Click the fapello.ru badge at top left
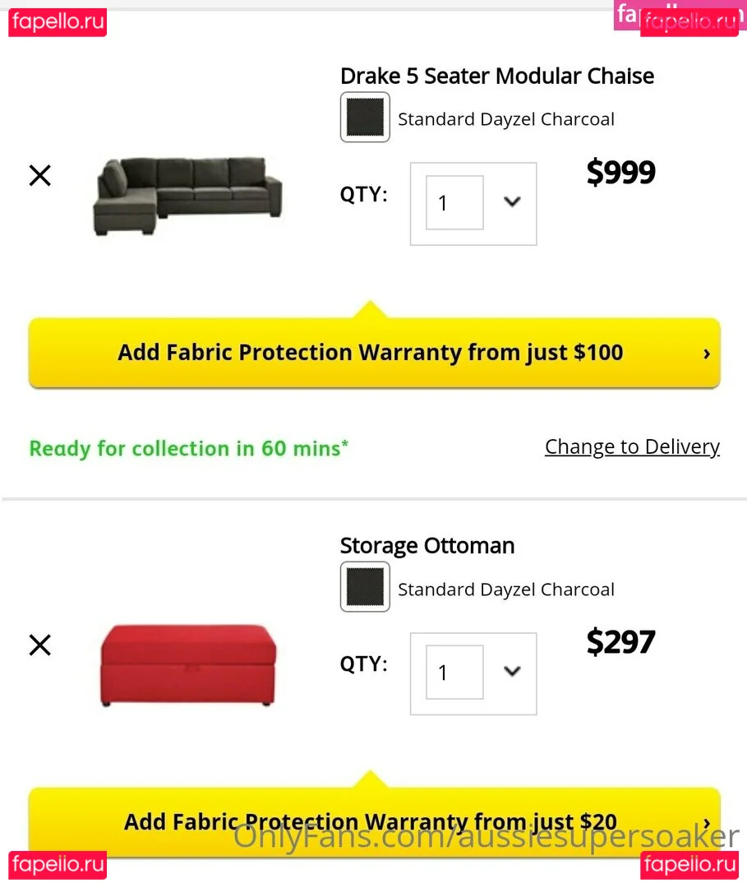Screen dimensions: 747x888 pos(58,22)
